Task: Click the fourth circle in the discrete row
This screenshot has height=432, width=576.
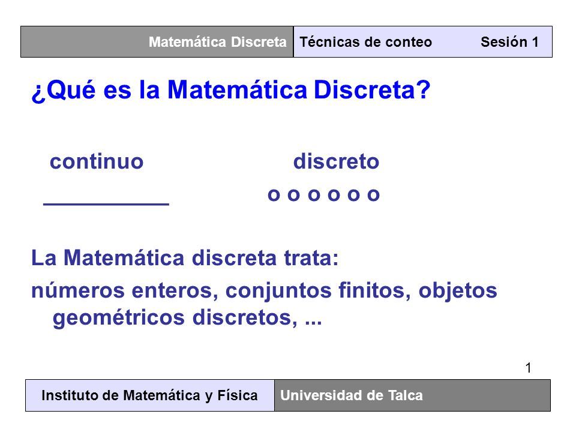Action: pos(334,195)
